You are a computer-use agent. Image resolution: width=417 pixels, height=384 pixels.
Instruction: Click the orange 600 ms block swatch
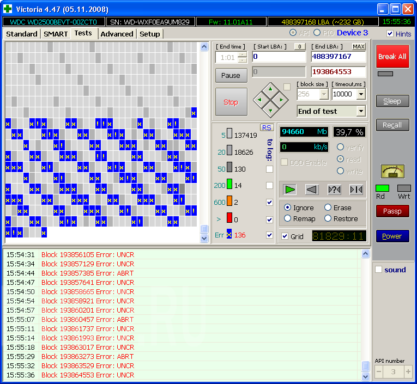229,202
